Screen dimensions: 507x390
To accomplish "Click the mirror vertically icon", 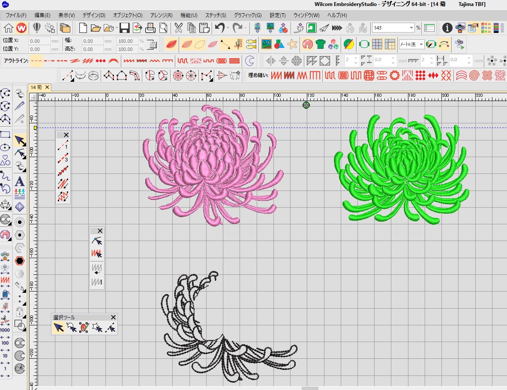I will tap(284, 60).
